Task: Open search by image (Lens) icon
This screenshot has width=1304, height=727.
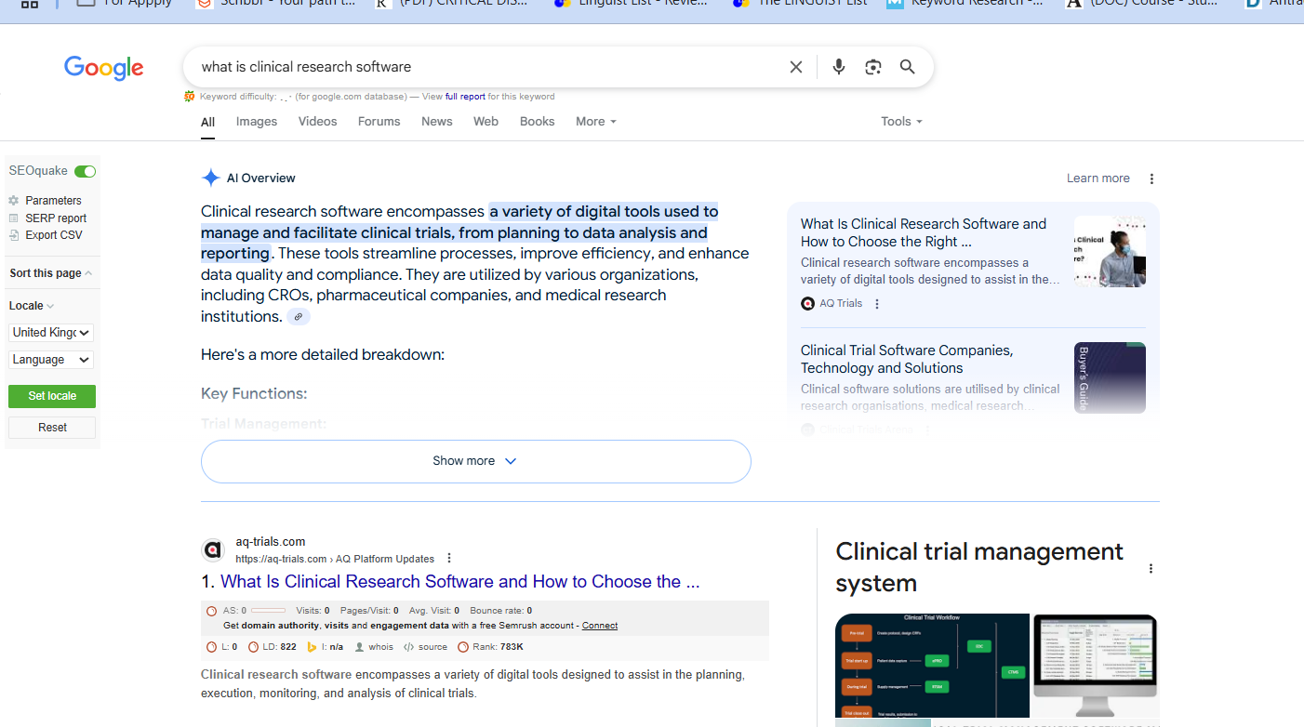Action: [872, 67]
